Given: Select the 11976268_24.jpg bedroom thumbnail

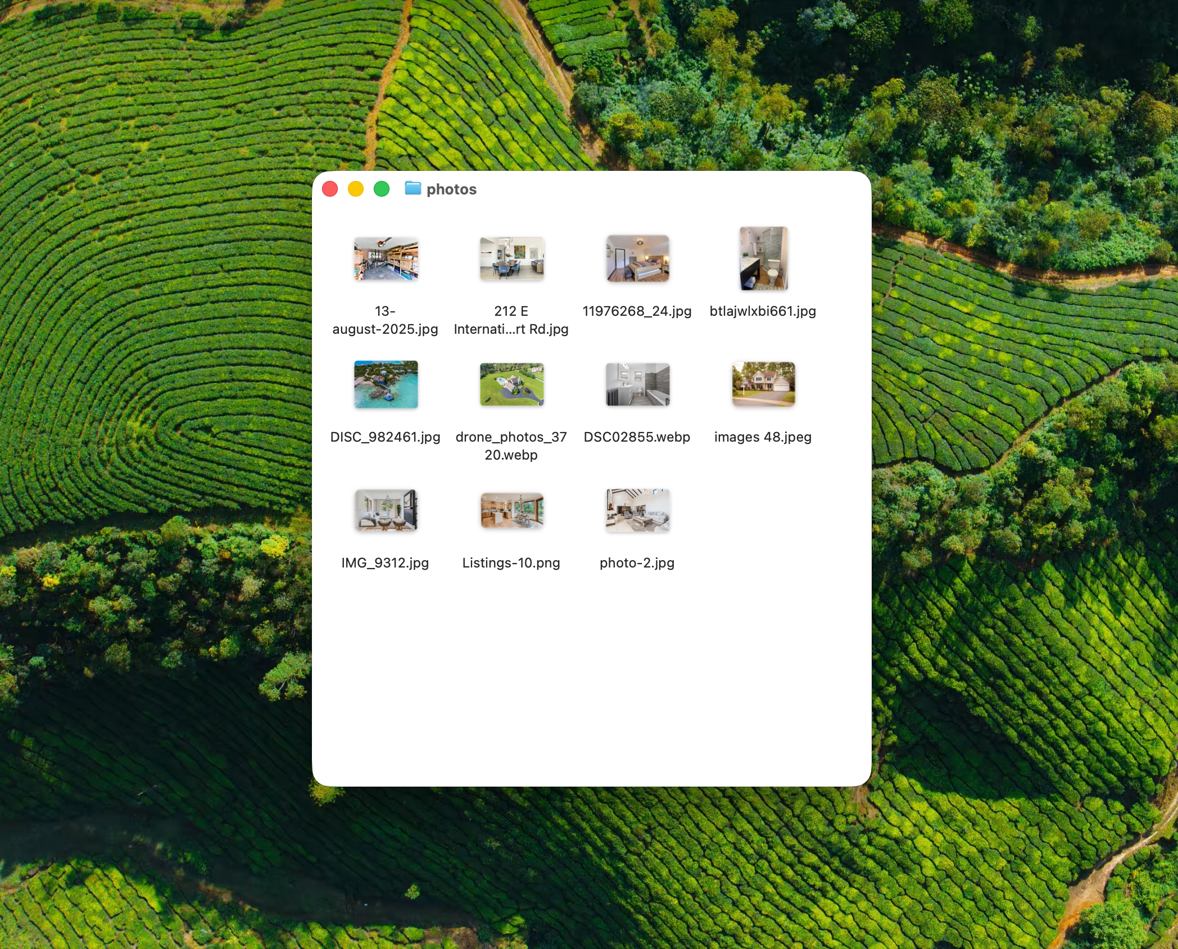Looking at the screenshot, I should (638, 259).
